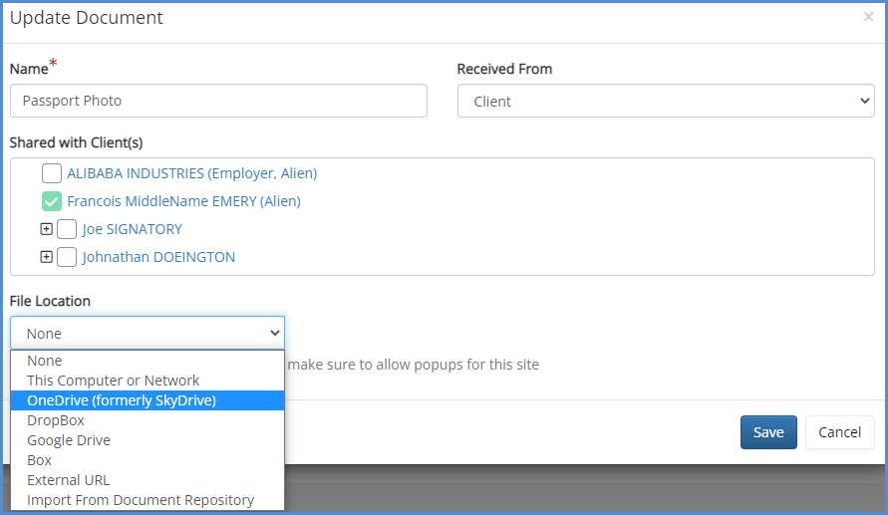The image size is (888, 515).
Task: Check the Joe SIGNATORY checkbox
Action: point(67,229)
